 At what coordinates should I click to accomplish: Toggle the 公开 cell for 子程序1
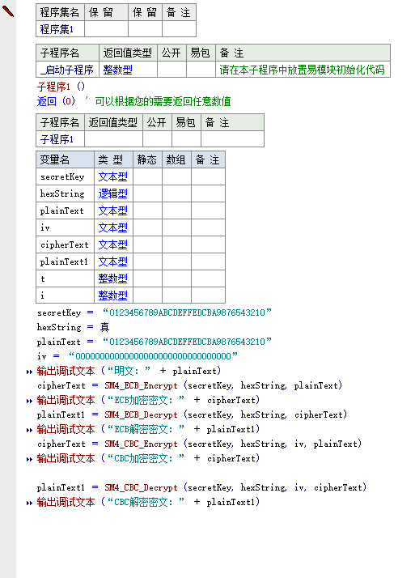[157, 139]
